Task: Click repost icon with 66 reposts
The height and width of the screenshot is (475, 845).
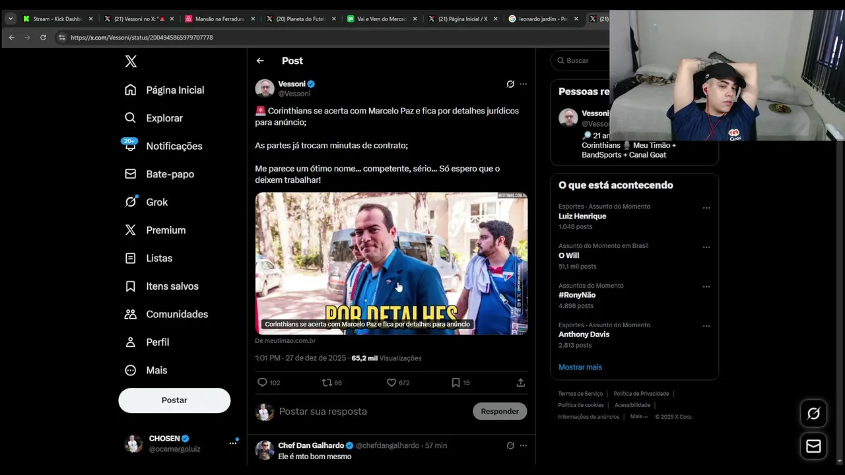Action: click(326, 383)
